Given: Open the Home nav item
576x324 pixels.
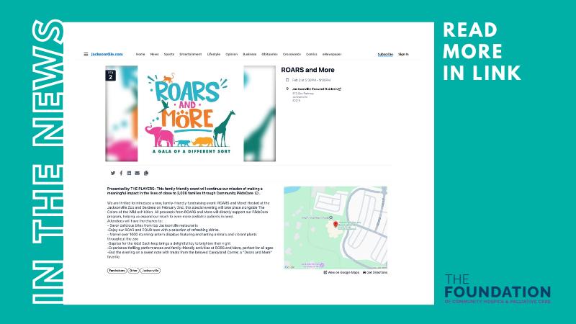Looking at the screenshot, I should coord(140,55).
